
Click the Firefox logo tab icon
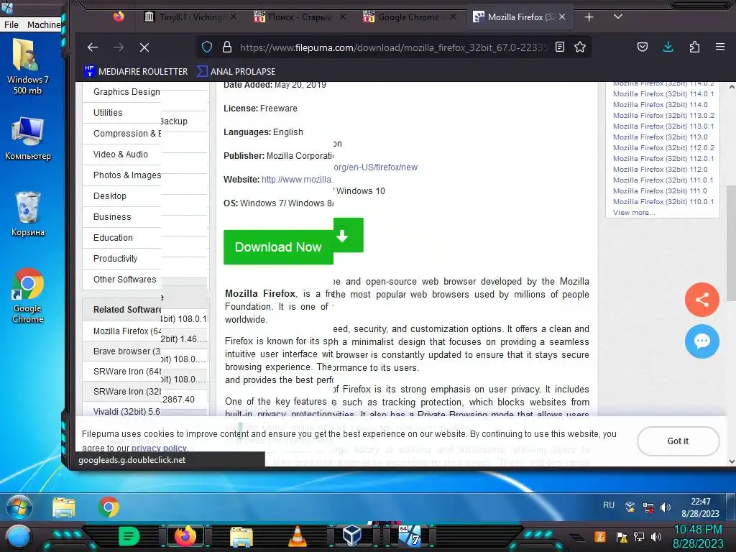119,17
